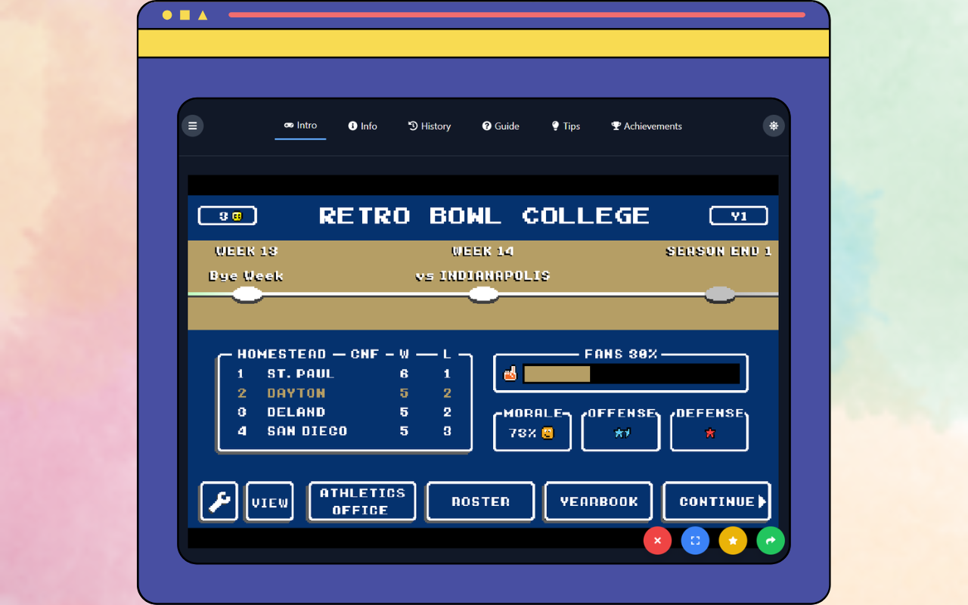Open the settings gear icon
968x605 pixels.
(x=773, y=126)
